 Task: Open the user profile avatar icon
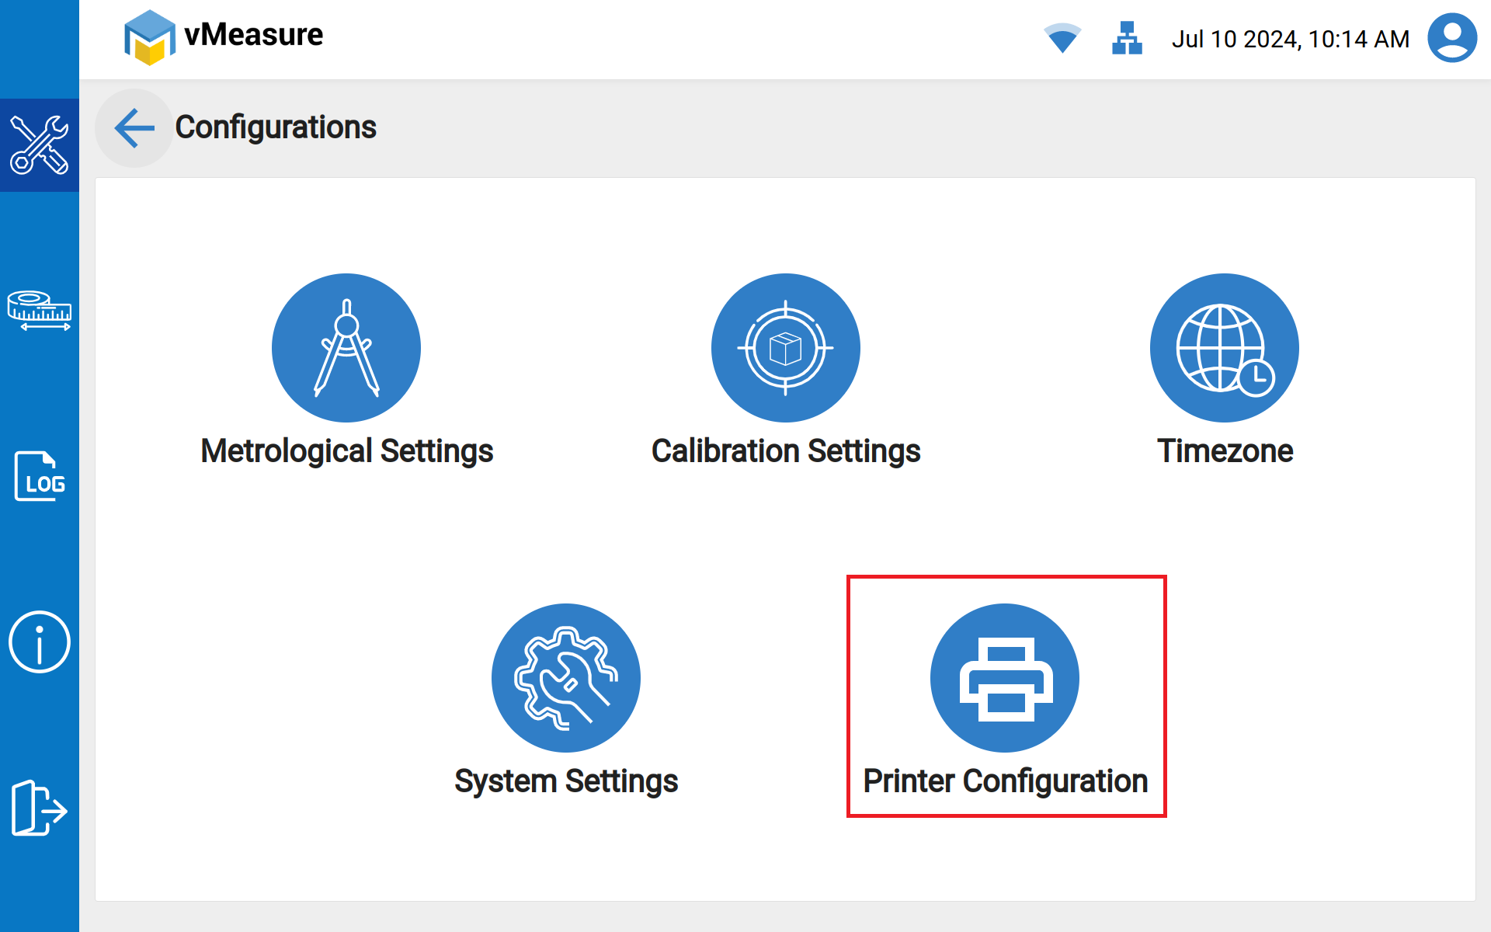point(1451,38)
